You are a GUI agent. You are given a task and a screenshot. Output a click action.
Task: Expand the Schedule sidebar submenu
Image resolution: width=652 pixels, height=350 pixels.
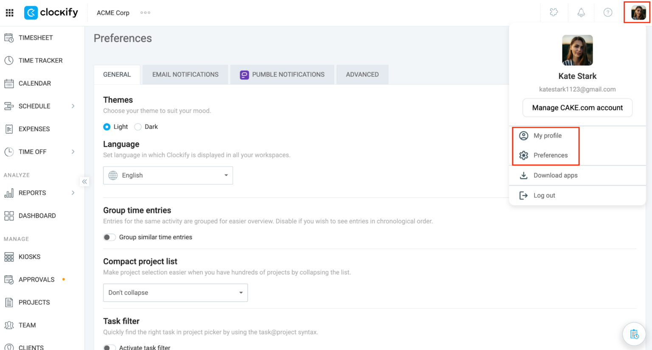[73, 106]
